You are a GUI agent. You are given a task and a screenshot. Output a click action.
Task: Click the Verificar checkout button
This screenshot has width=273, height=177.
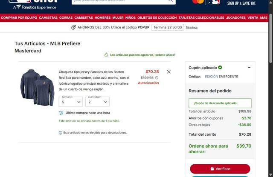point(220,168)
